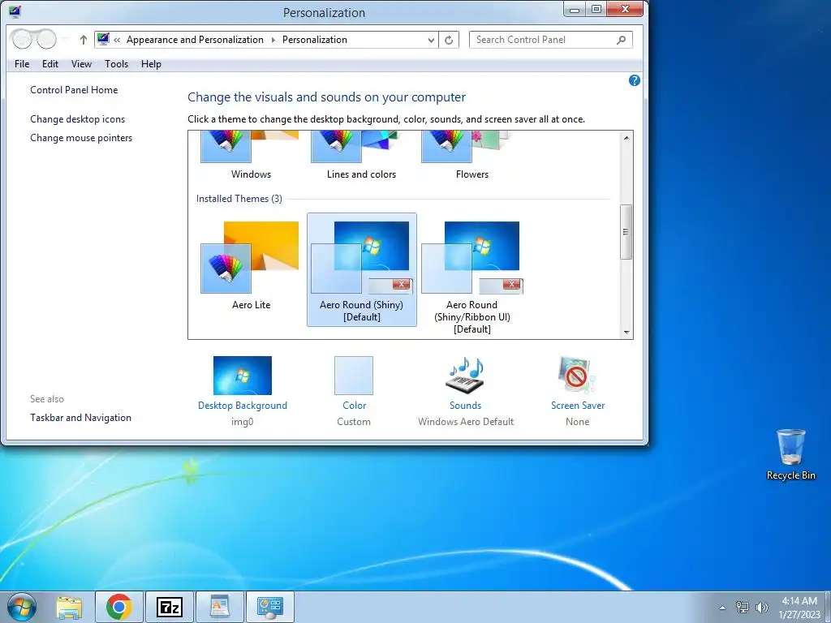
Task: Select the Lines and colors theme
Action: coord(361,157)
